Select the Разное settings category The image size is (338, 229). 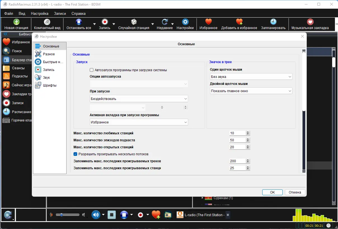[50, 54]
